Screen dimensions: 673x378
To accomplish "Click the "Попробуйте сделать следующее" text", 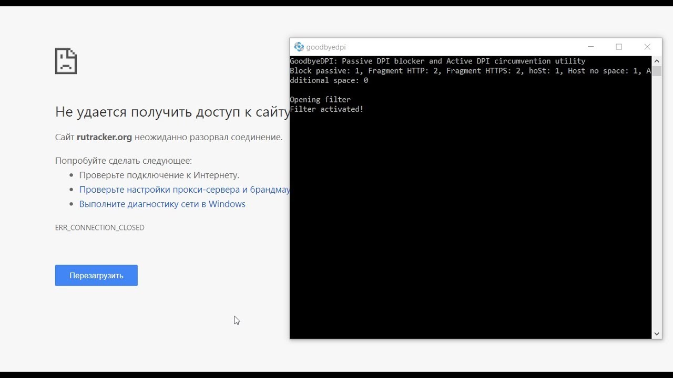I will (x=124, y=161).
